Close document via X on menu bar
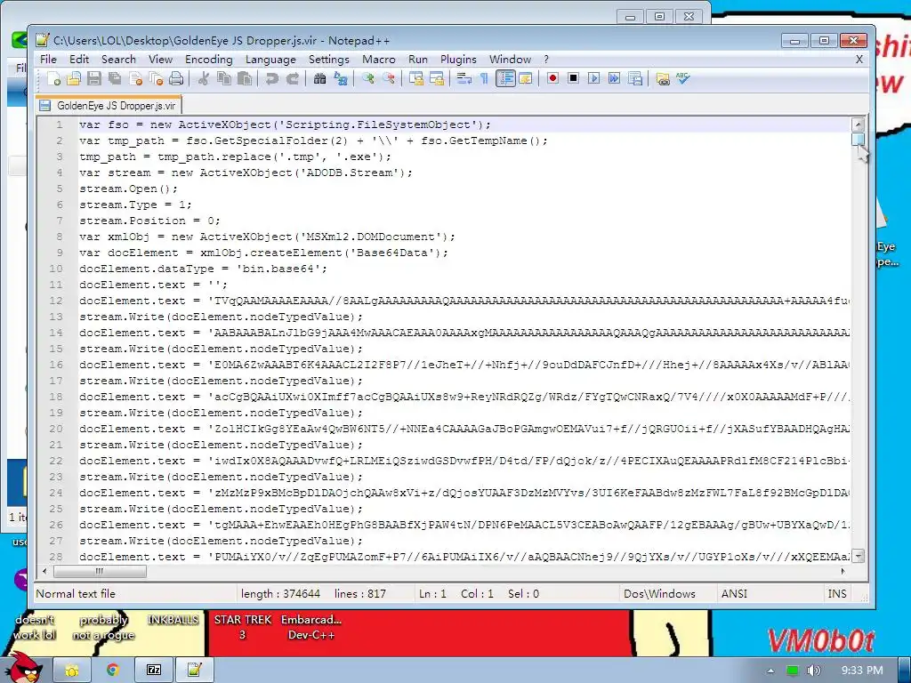Image resolution: width=911 pixels, height=683 pixels. coord(859,60)
